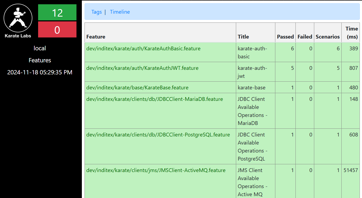Open JDBCClient-PostgreSQL.feature report
Viewport: 362px width, 198px height.
[x=158, y=135]
